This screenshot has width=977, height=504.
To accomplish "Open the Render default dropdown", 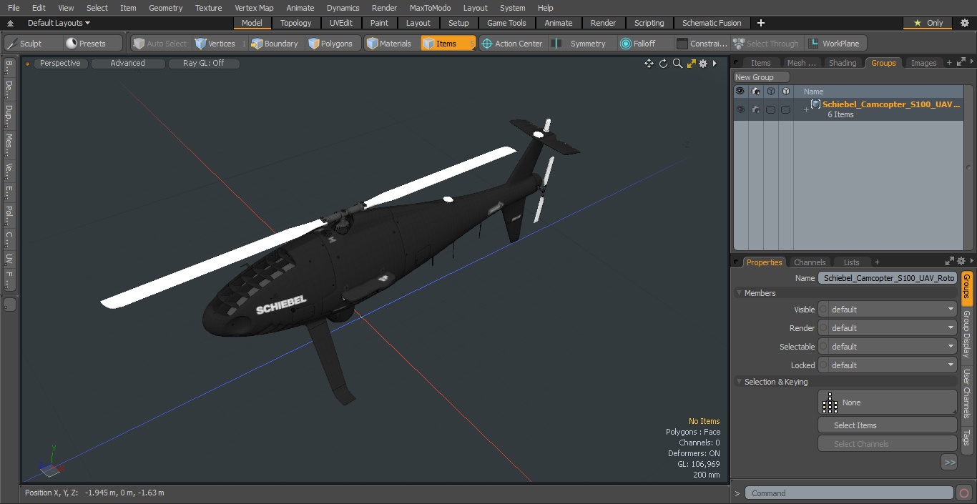I will pyautogui.click(x=893, y=328).
